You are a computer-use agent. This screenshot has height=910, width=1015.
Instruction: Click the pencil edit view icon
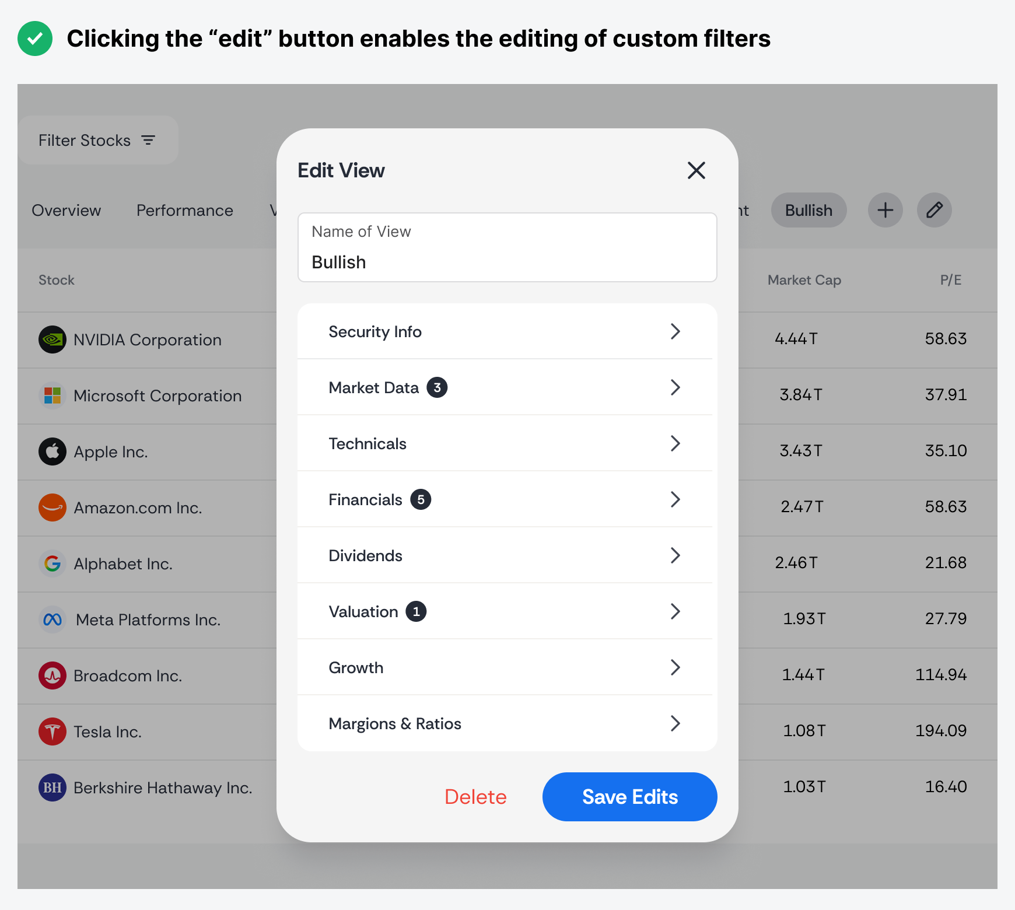click(x=934, y=210)
